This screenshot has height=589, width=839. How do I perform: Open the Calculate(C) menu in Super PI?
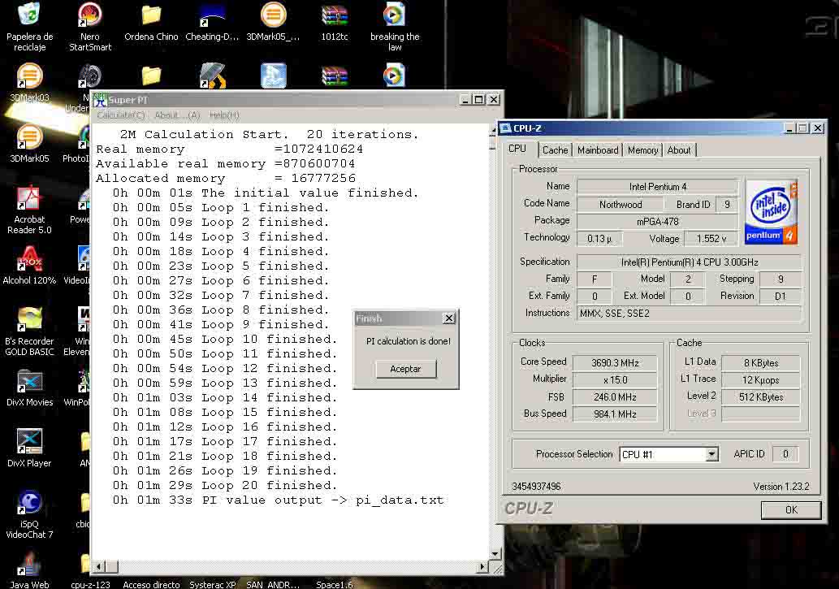[x=121, y=115]
